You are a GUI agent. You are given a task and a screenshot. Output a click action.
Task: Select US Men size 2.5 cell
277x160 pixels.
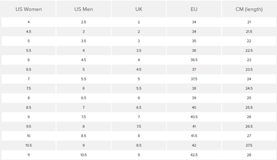[x=84, y=22]
